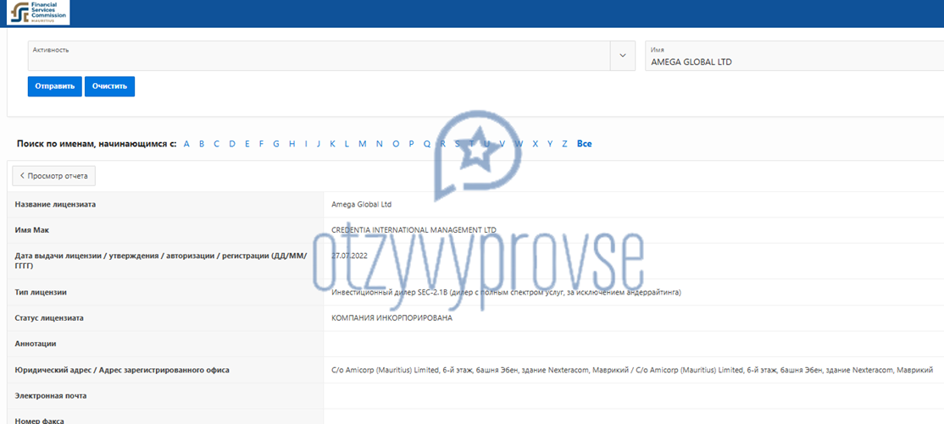Filter names starting with B
The width and height of the screenshot is (944, 424).
[x=202, y=144]
